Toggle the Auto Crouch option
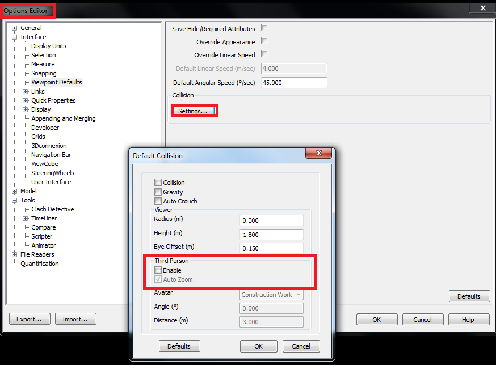This screenshot has width=496, height=365. (x=157, y=201)
